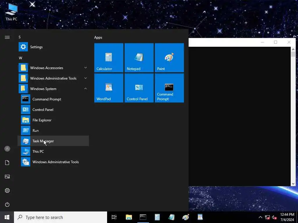Image resolution: width=298 pixels, height=223 pixels.
Task: Expand the Windows Accessories folder
Action: click(x=53, y=68)
